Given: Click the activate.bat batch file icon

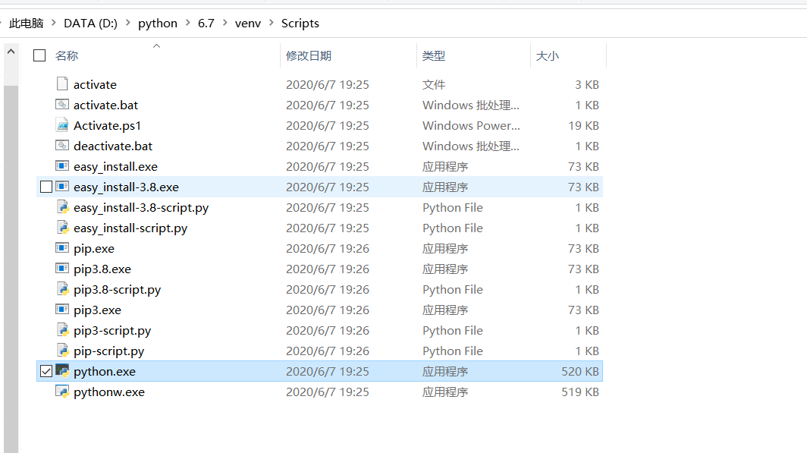Looking at the screenshot, I should (x=62, y=105).
